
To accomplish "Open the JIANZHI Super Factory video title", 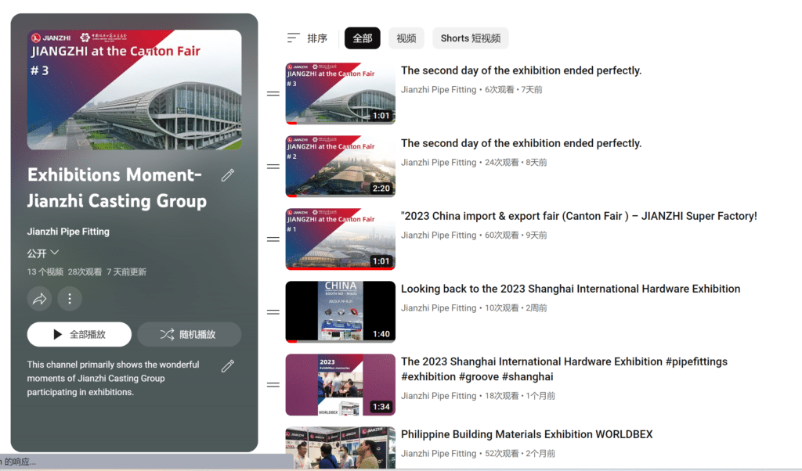I will (579, 216).
